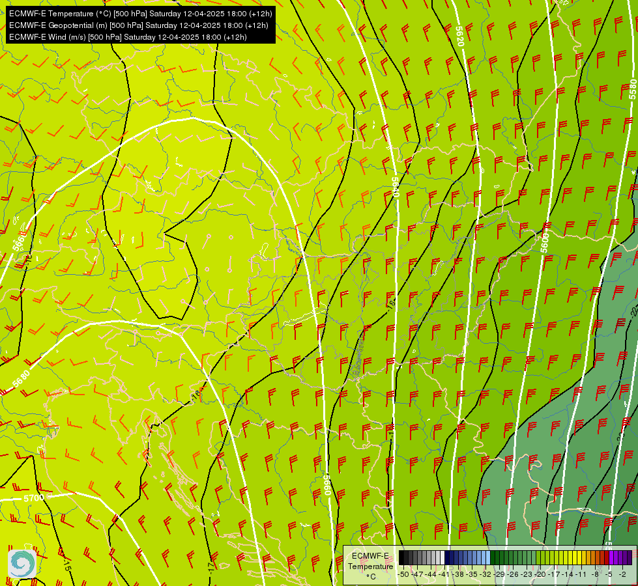Click the -29 legend tick label

499,575
